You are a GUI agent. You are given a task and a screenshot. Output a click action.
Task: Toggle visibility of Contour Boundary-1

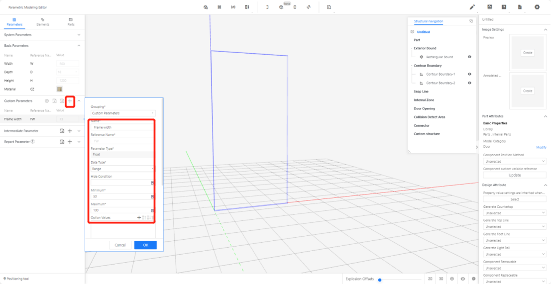click(x=469, y=74)
